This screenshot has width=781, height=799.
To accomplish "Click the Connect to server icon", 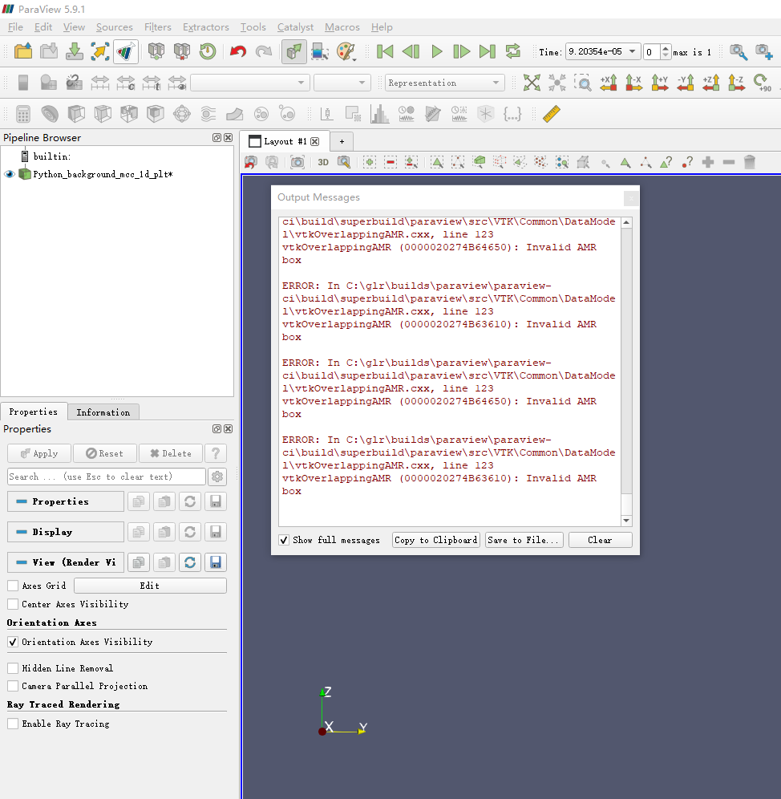I will coord(156,51).
